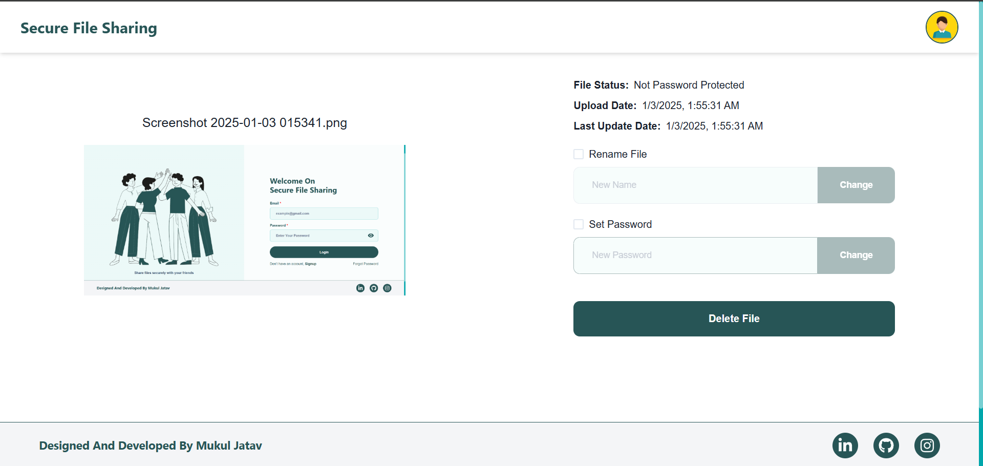Screen dimensions: 983x466
Task: Enable the Rename File checkbox
Action: pyautogui.click(x=579, y=154)
